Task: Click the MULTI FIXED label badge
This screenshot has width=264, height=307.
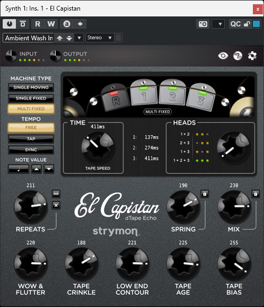Action: pyautogui.click(x=158, y=112)
